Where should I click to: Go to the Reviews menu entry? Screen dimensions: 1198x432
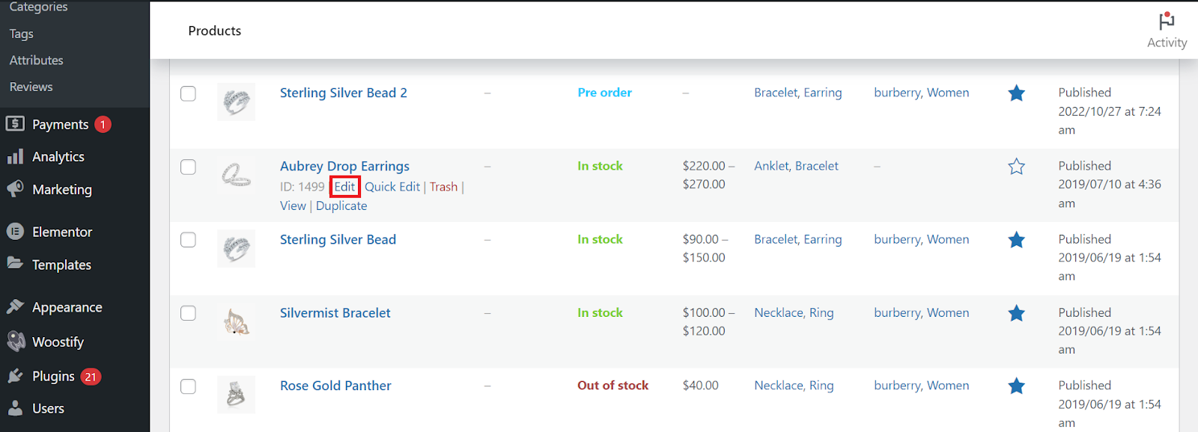(31, 87)
